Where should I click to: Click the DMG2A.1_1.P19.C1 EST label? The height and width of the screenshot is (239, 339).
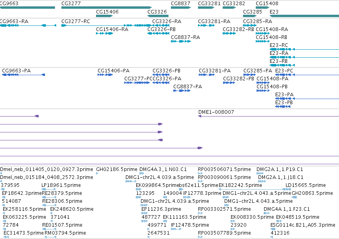pyautogui.click(x=280, y=169)
